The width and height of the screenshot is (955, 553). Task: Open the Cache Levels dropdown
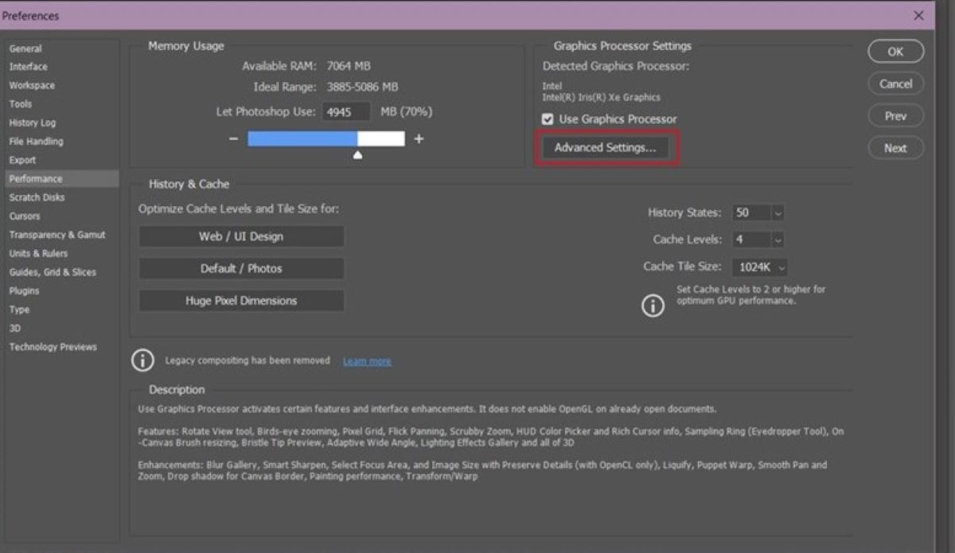click(778, 240)
